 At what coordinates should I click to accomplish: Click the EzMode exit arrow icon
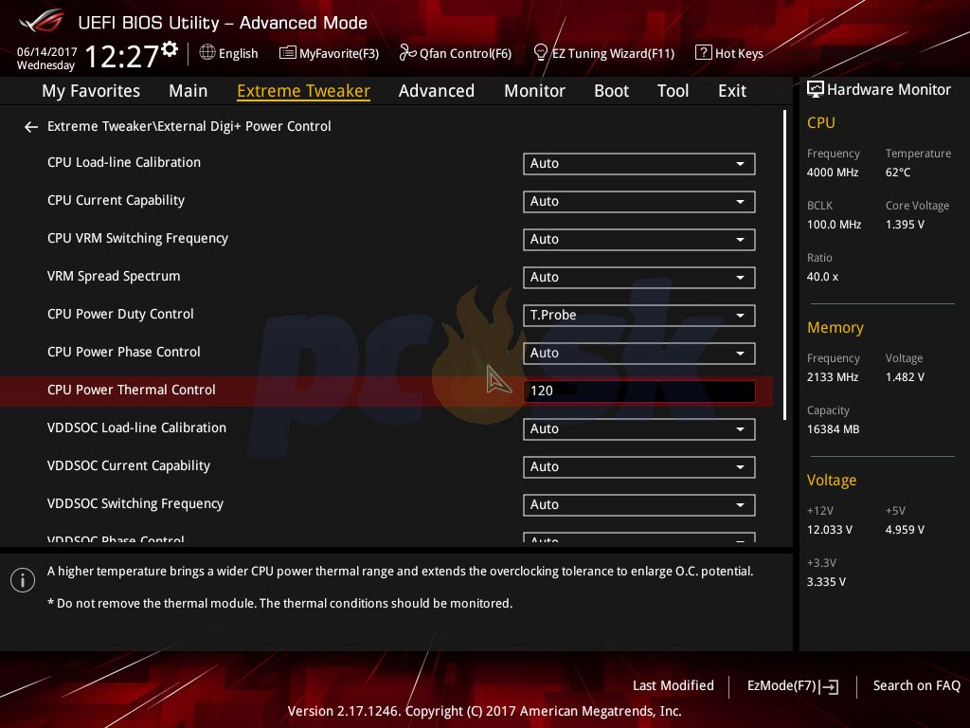tap(829, 686)
